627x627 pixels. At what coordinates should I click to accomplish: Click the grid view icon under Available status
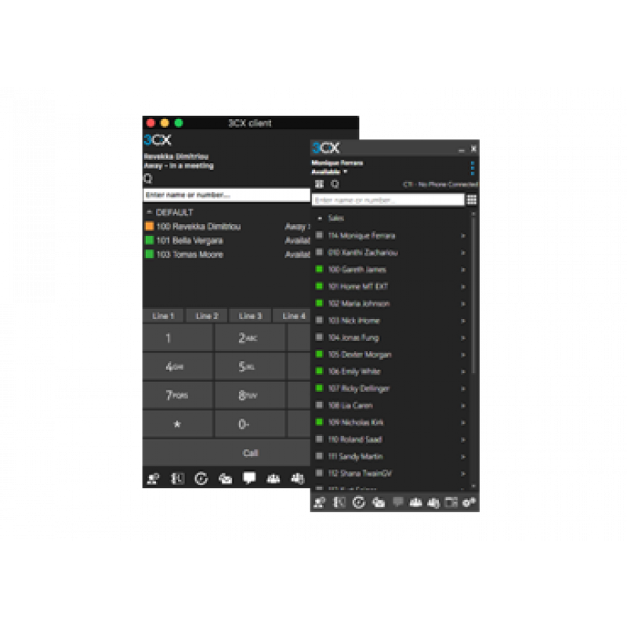319,184
